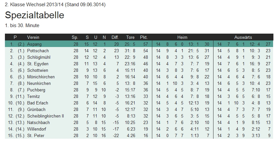
Task: Click the Spezialtabelle heading
Action: tap(34, 15)
